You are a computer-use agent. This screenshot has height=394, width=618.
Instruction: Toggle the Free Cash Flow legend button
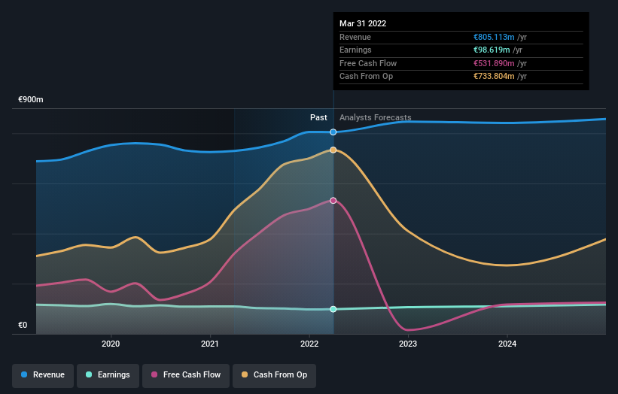tap(186, 374)
